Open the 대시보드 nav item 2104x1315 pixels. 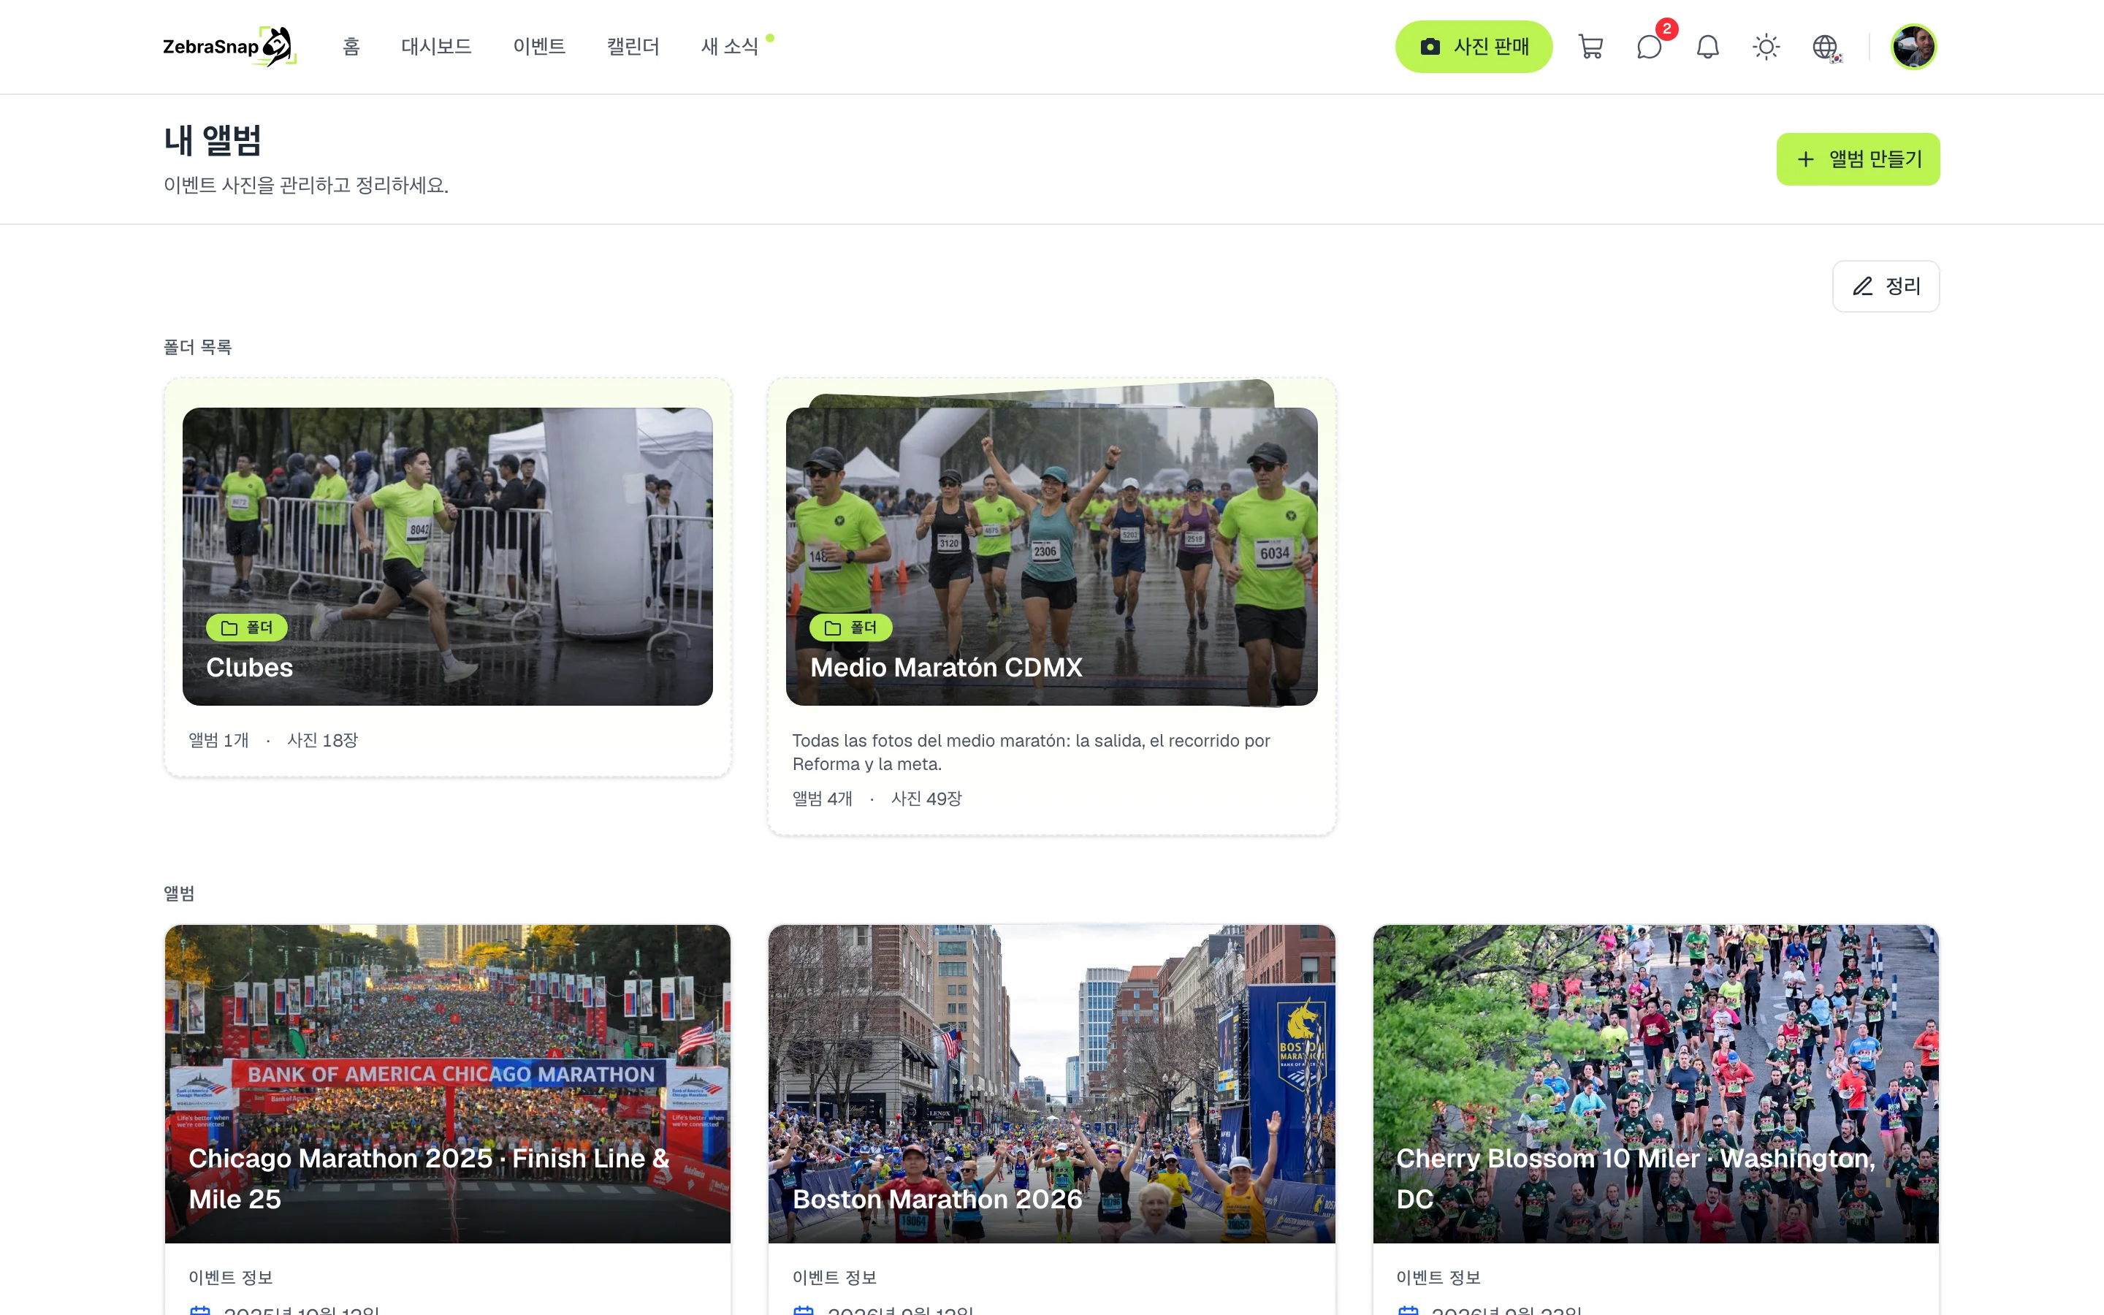(436, 47)
